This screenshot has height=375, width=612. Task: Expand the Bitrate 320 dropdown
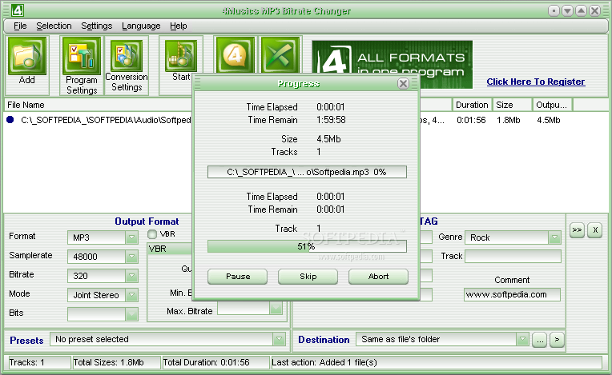[x=131, y=276]
